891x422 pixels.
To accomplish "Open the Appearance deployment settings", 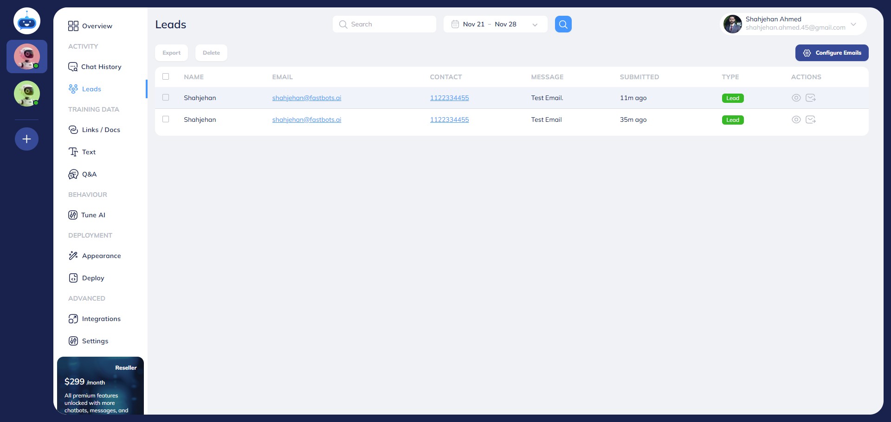I will click(101, 256).
